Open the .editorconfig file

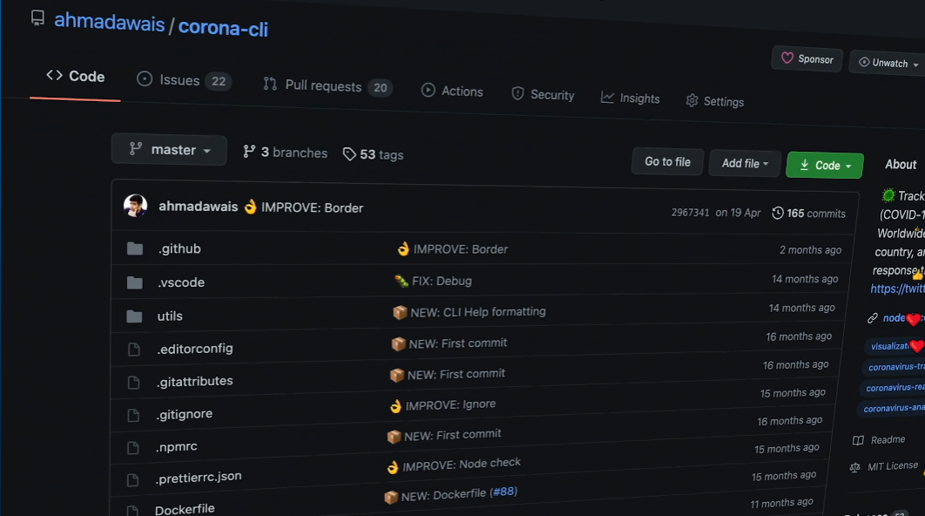194,349
